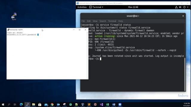Image resolution: width=191 pixels, height=107 pixels.
Task: Select the PuTTY desktop shortcut
Action: (14, 17)
